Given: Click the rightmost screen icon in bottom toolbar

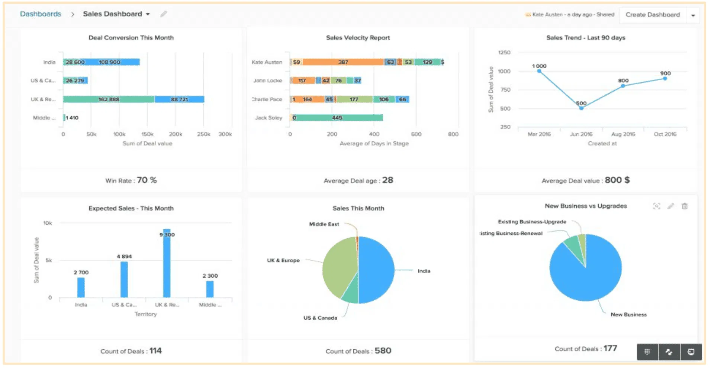Looking at the screenshot, I should (691, 352).
